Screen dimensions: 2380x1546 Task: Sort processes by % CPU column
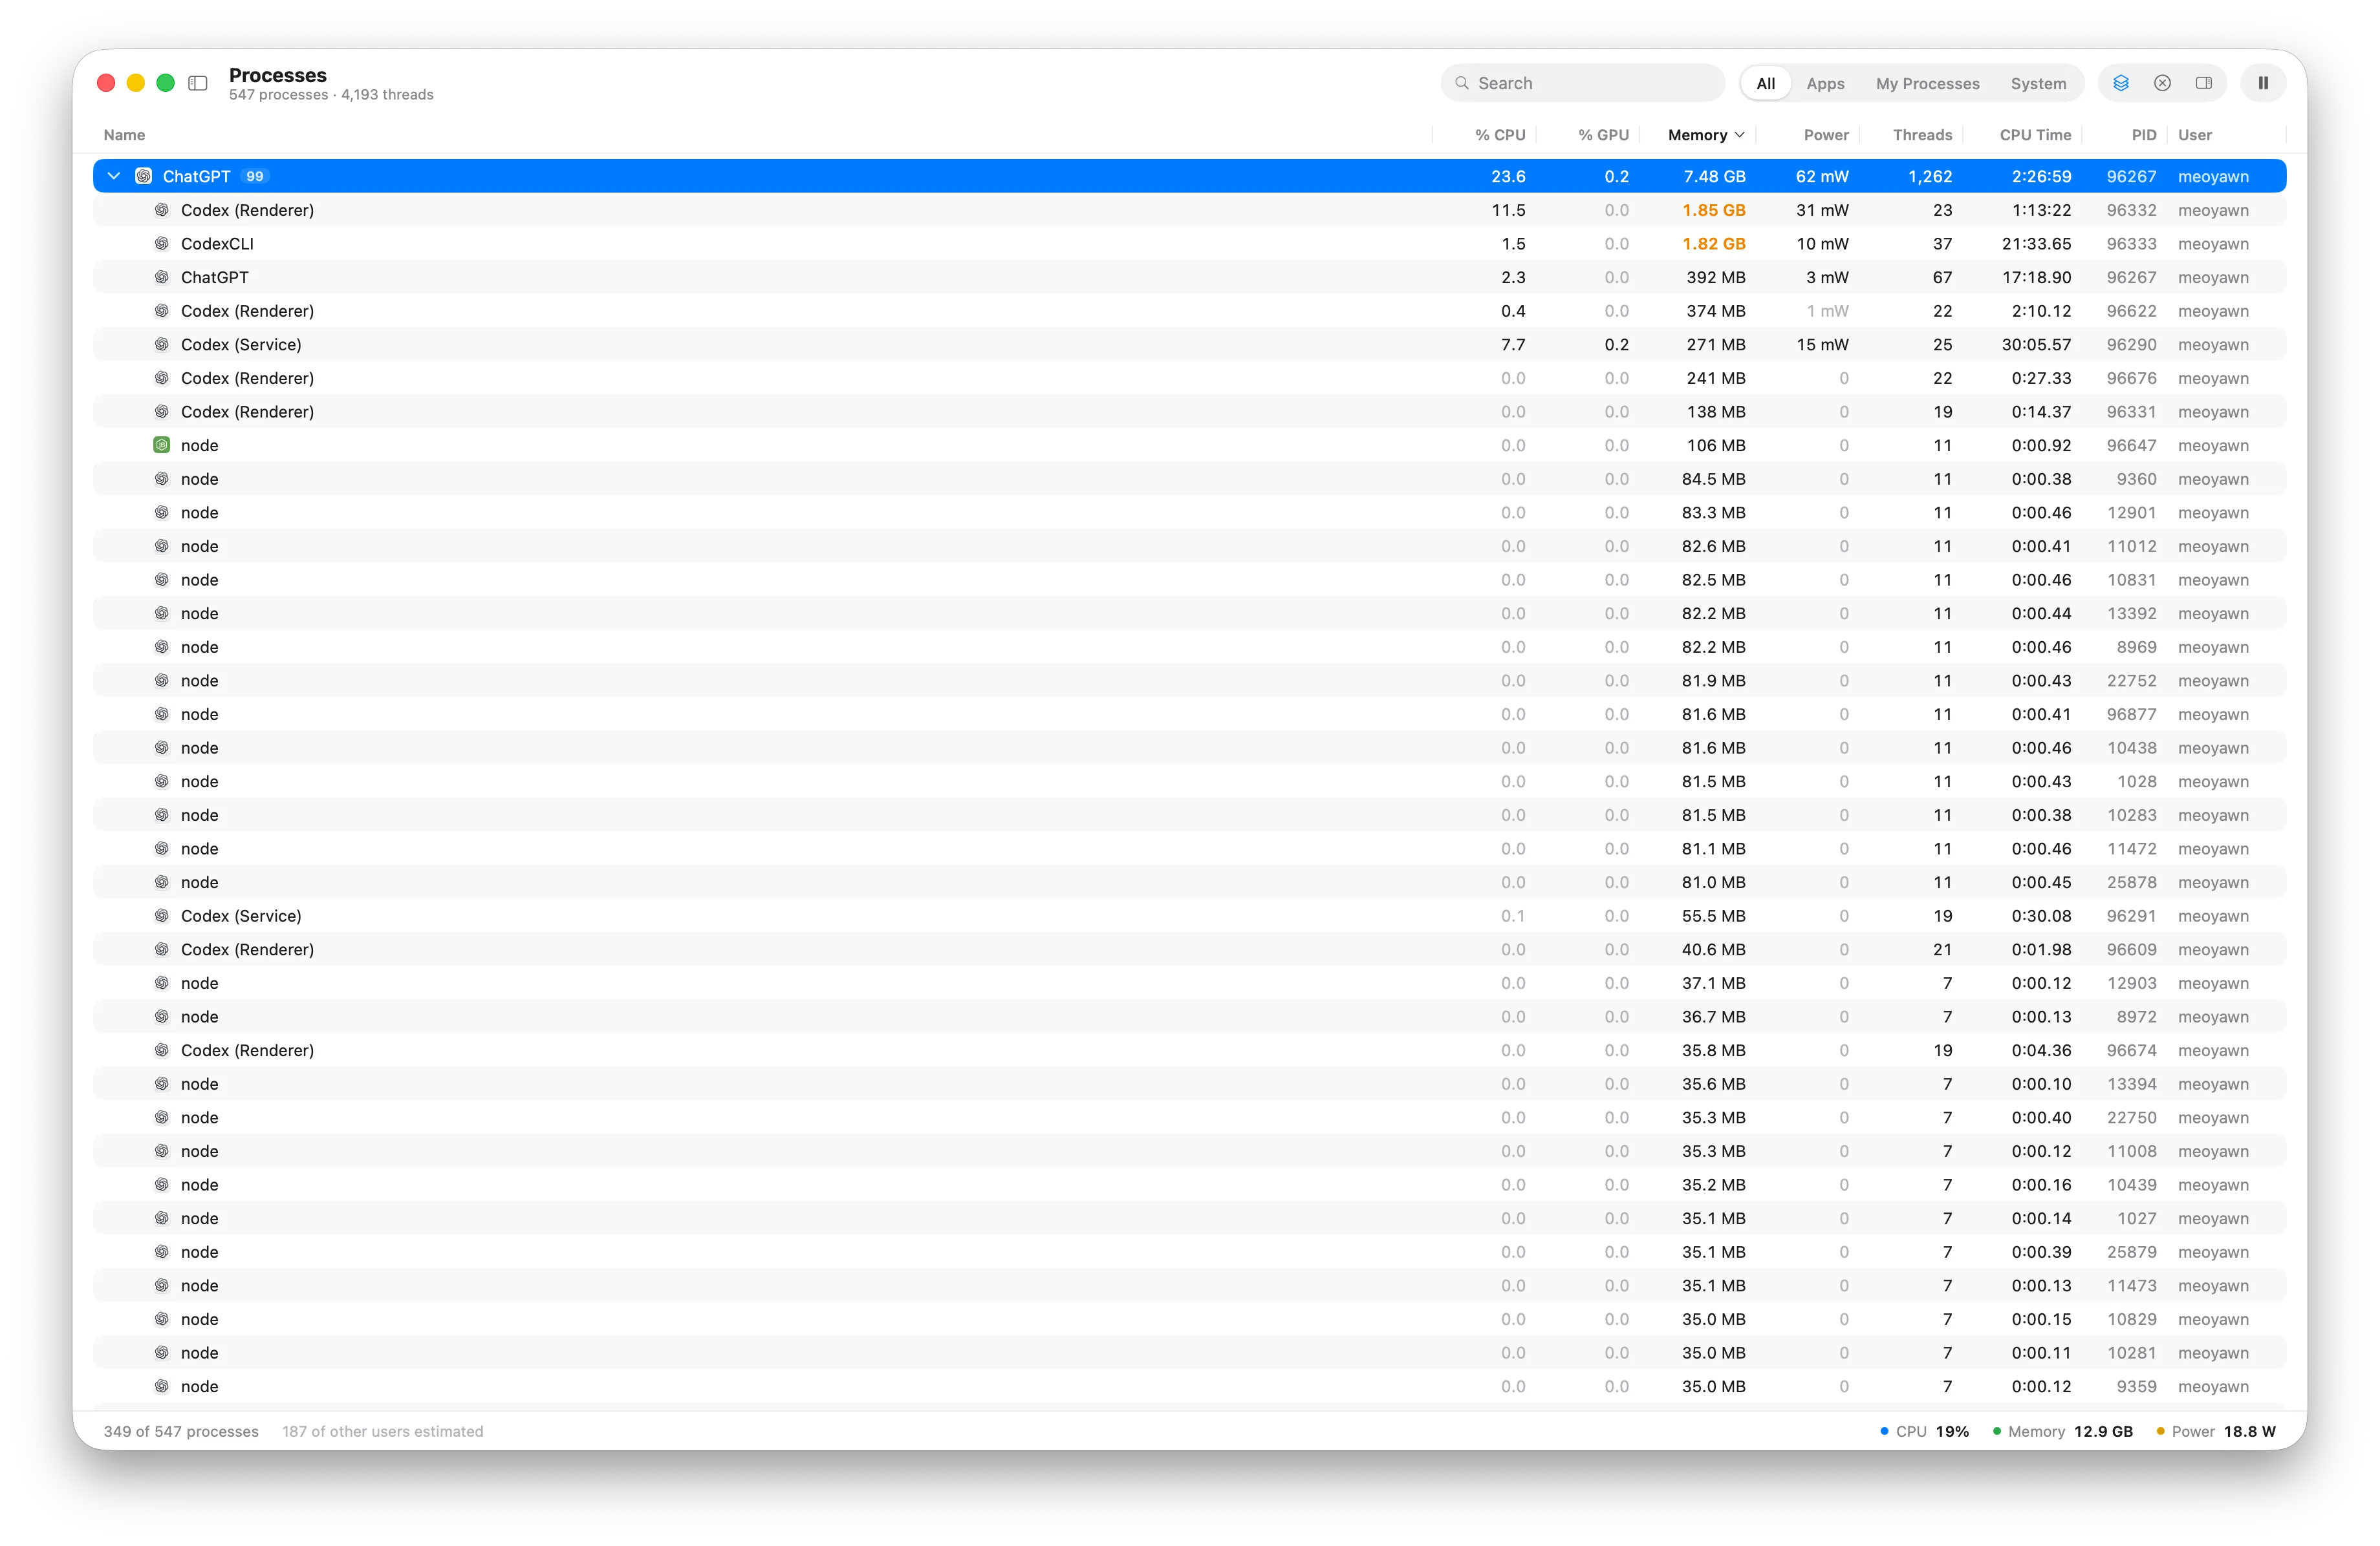click(1500, 135)
